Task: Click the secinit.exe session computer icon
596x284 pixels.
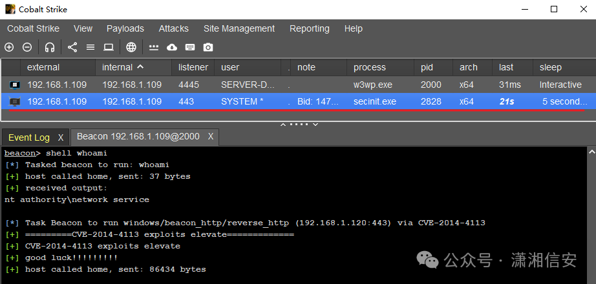Action: point(15,101)
